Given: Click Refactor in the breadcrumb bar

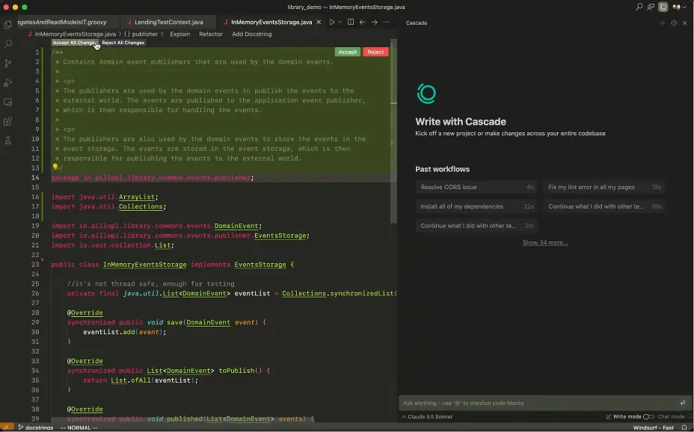Looking at the screenshot, I should pos(211,34).
